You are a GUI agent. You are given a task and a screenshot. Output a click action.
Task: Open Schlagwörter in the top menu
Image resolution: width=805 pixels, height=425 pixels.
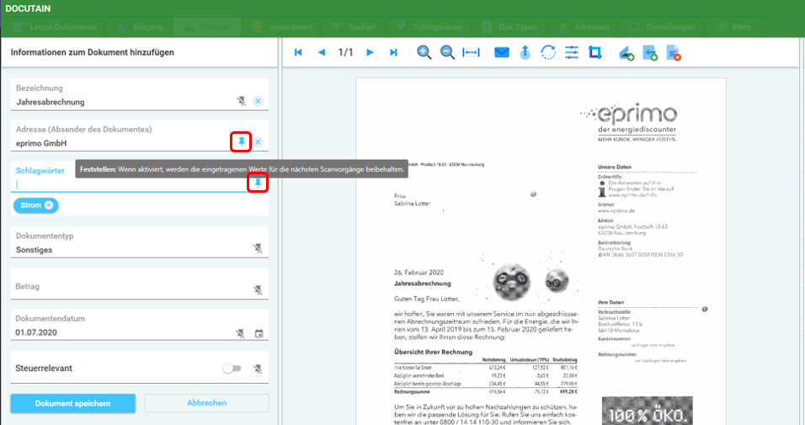click(x=429, y=27)
